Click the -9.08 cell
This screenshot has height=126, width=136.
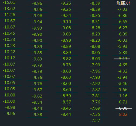click(66, 28)
